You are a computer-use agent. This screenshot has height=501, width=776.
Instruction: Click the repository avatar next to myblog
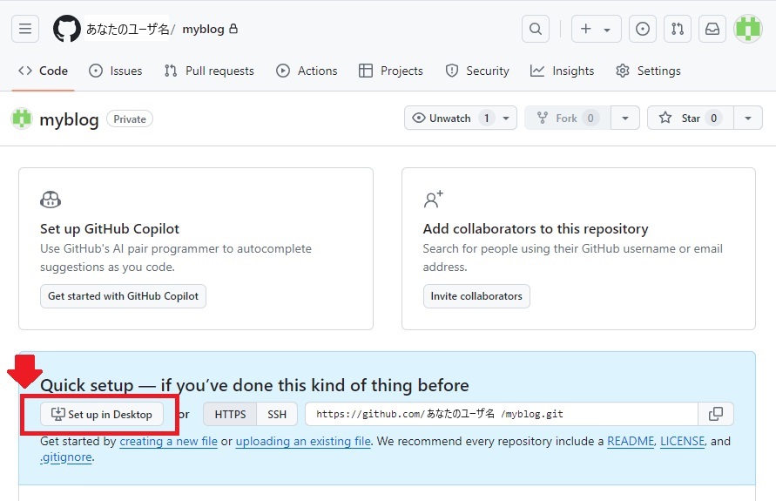(x=22, y=118)
